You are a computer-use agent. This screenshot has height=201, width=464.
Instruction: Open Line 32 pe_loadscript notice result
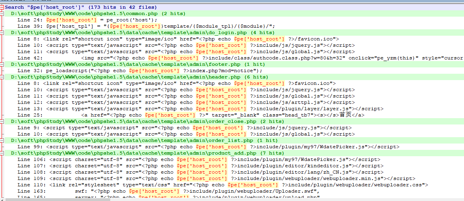[140, 71]
